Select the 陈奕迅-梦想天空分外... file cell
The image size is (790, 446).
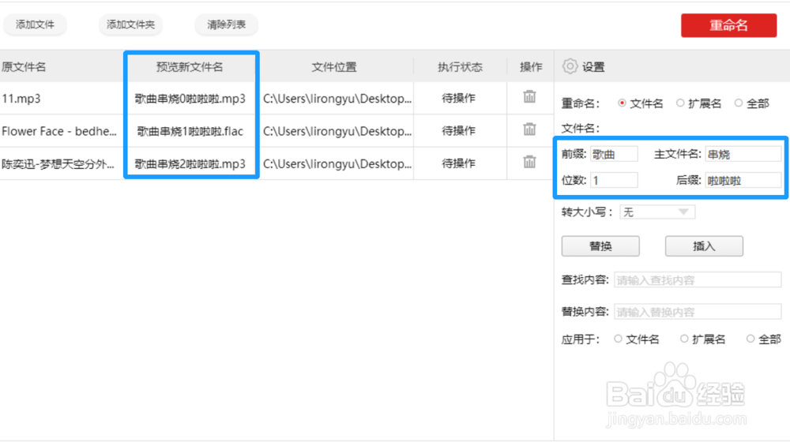[x=58, y=164]
